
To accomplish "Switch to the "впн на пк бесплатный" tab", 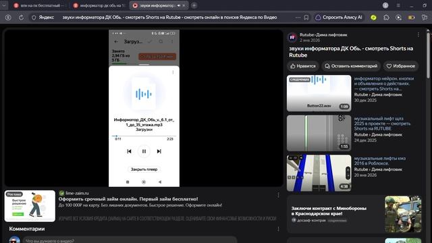I will tap(39, 5).
